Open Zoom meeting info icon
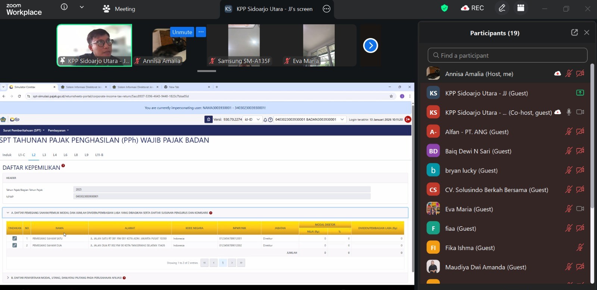Screen dimensions: 597x290 pos(64,7)
